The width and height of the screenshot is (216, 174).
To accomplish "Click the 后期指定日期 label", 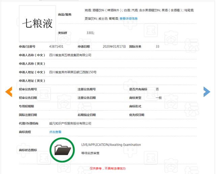I will coord(87,115).
